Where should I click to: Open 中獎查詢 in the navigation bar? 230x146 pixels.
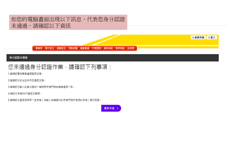pyautogui.click(x=96, y=48)
